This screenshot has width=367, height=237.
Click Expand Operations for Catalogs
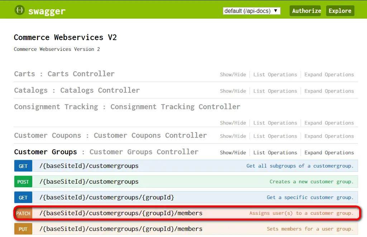329,91
